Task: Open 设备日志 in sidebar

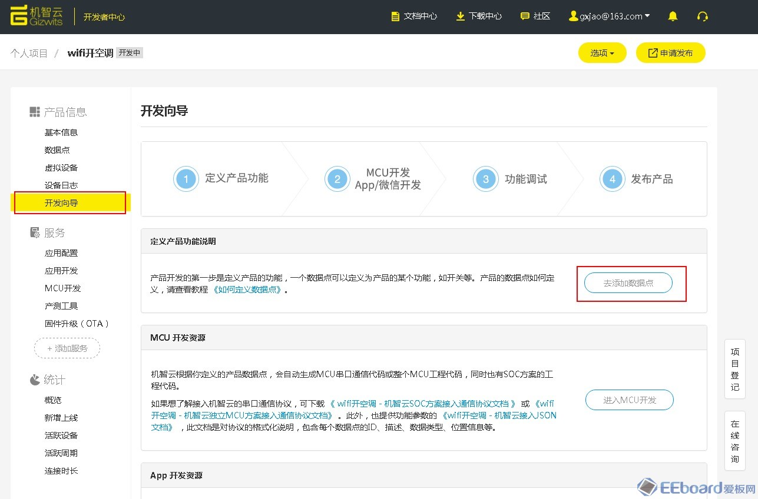Action: coord(61,185)
